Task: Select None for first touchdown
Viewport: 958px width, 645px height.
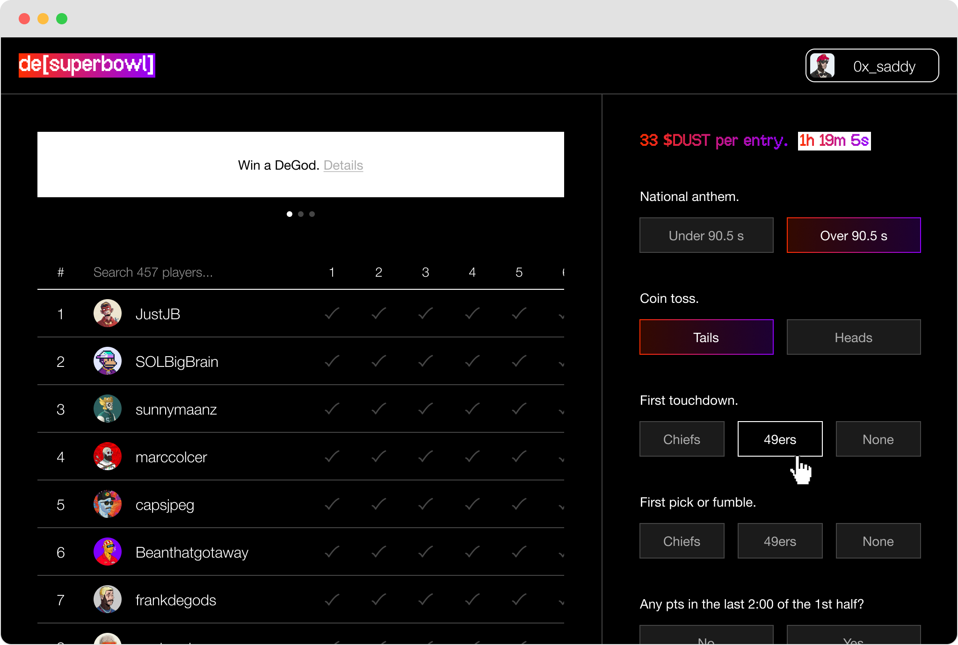Action: point(878,439)
